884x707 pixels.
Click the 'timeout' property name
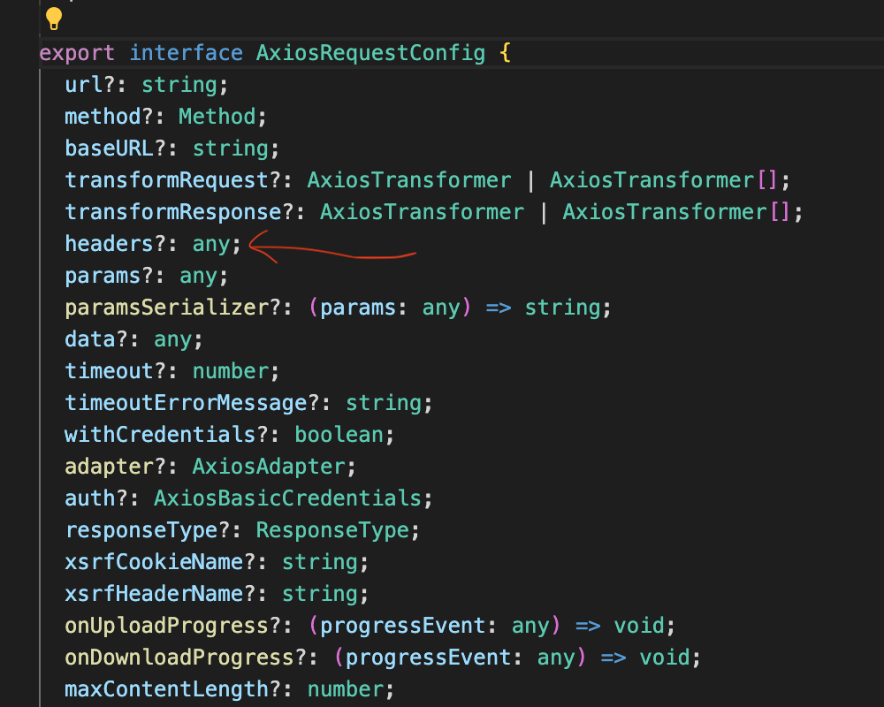pyautogui.click(x=109, y=371)
